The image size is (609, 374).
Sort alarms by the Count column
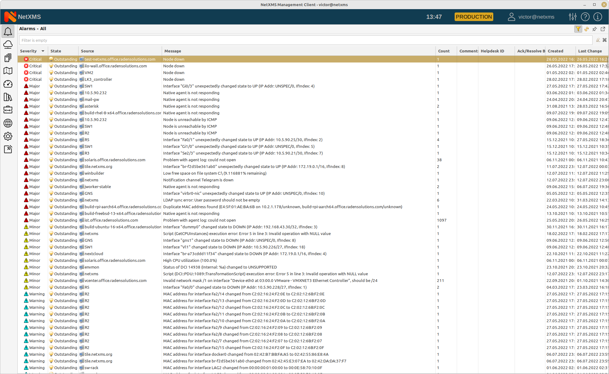[444, 51]
